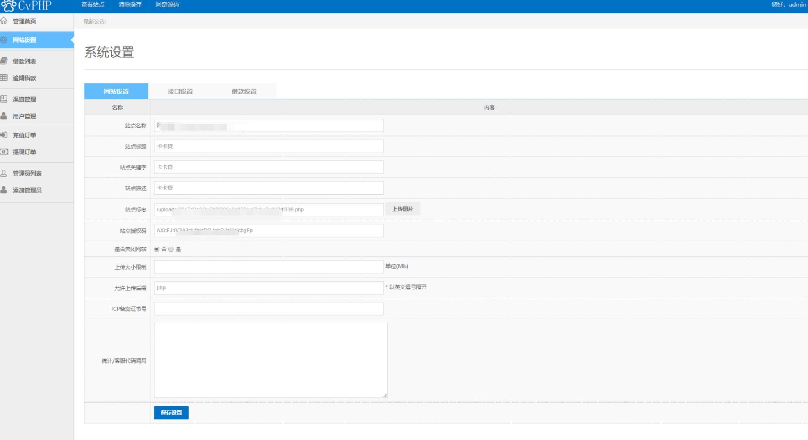Click the 最新公告 label
The image size is (808, 440).
95,21
